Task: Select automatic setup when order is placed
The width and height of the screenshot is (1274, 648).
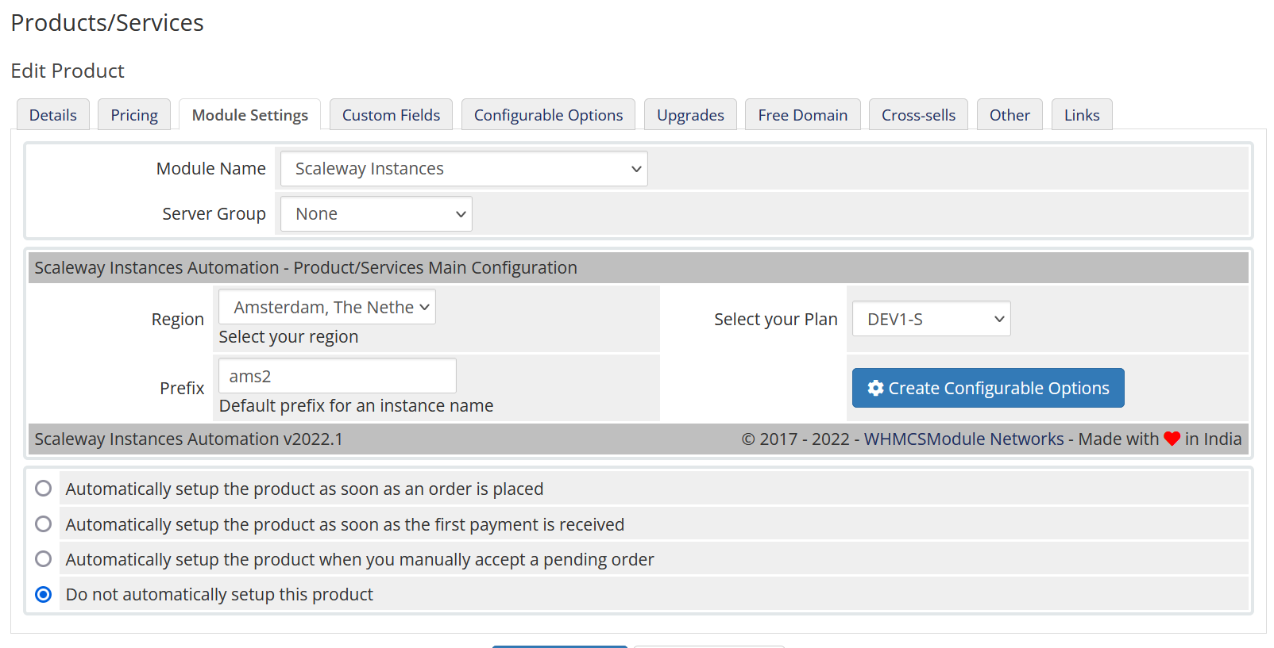Action: click(44, 489)
